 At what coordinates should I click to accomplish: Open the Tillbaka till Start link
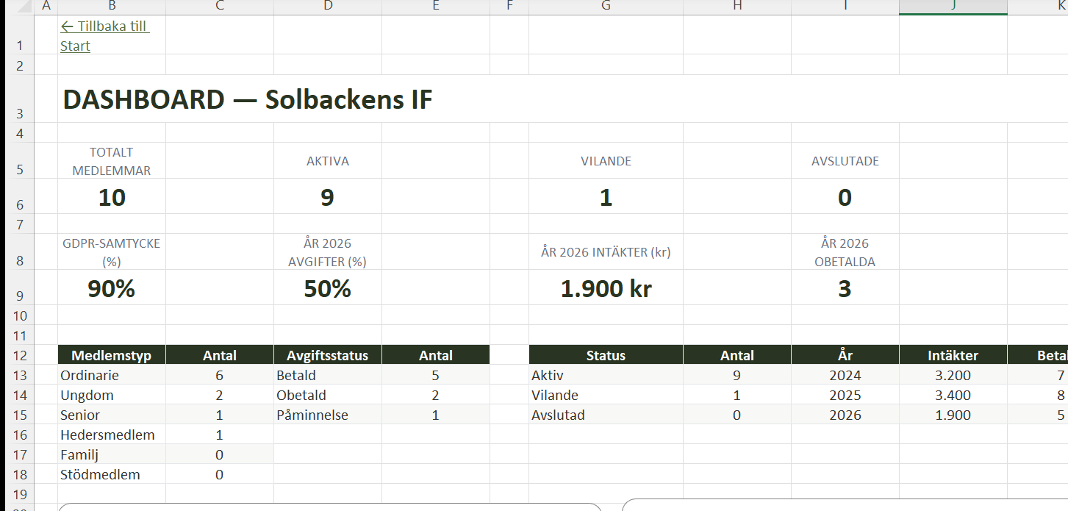pos(104,36)
